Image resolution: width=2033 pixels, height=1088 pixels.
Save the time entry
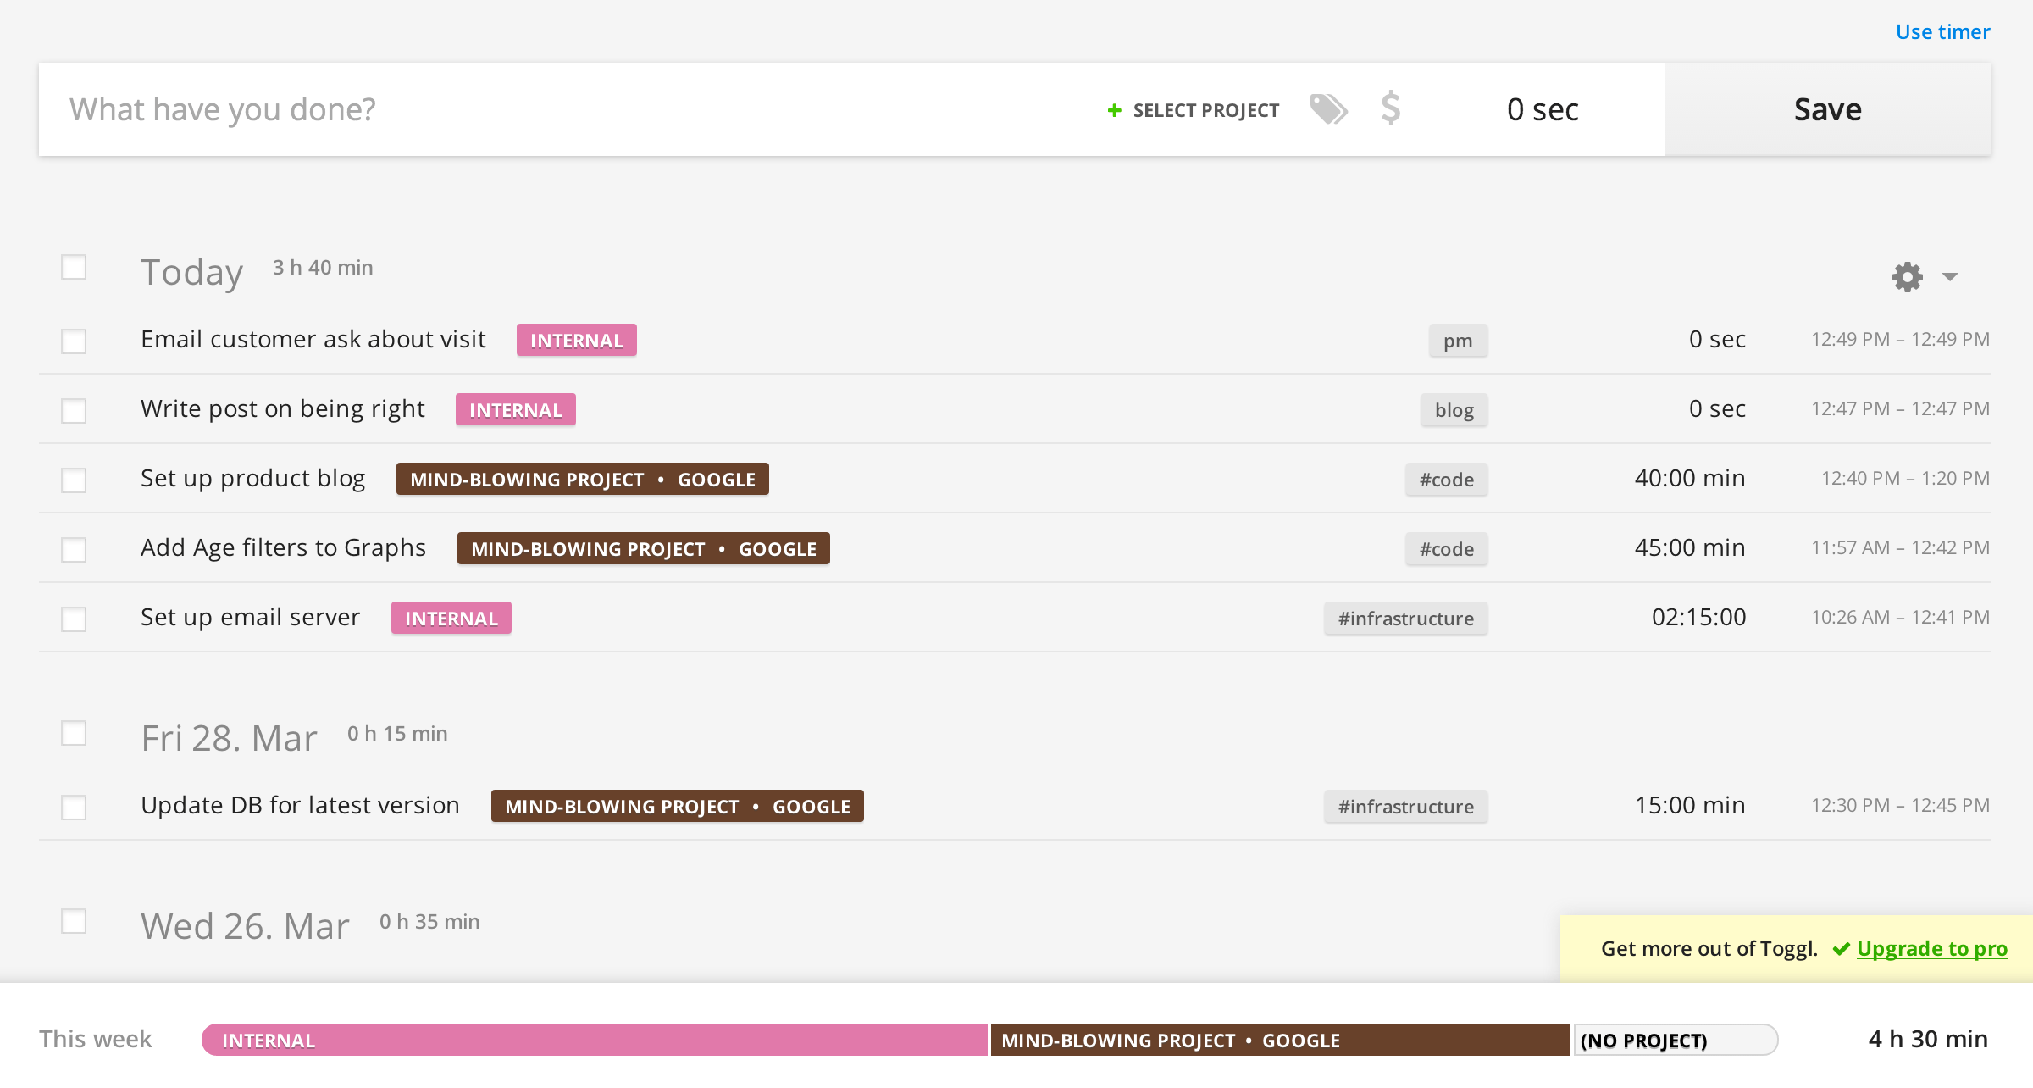coord(1827,109)
